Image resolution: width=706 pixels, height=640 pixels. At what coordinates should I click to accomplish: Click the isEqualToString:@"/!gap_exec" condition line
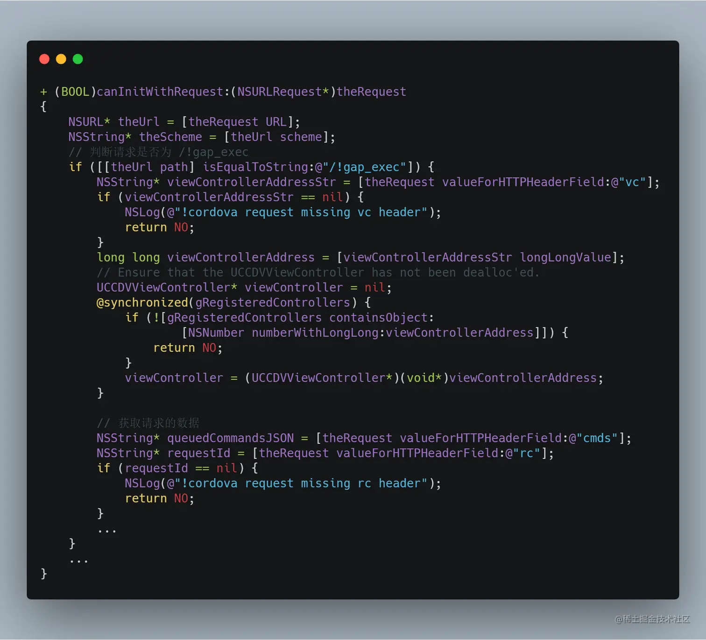(x=252, y=167)
